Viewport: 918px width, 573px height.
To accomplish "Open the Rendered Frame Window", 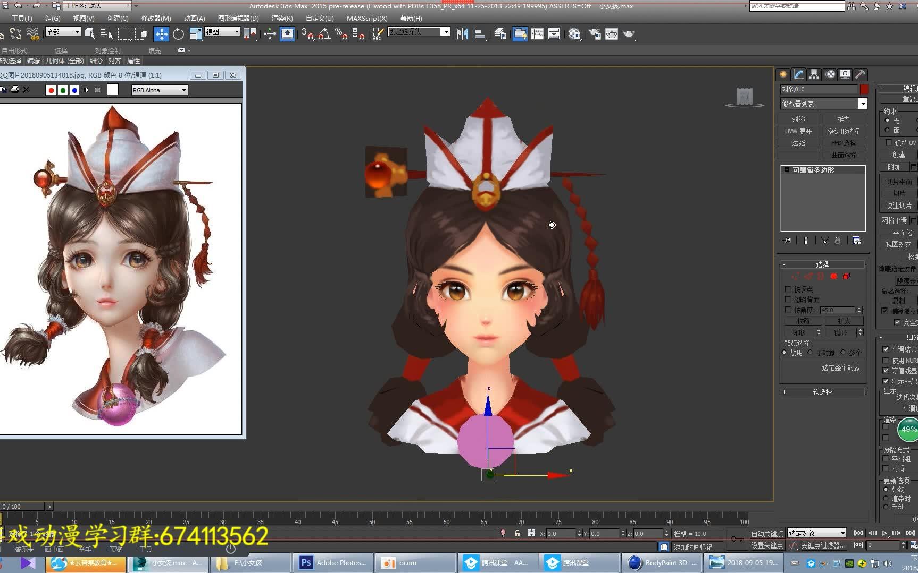I will point(612,34).
